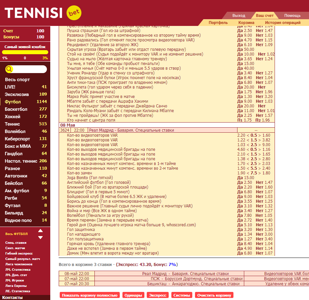Click the up arrow above Весь ФУТБОЛ list
Screen dimensions: 309x300
[x=40, y=231]
